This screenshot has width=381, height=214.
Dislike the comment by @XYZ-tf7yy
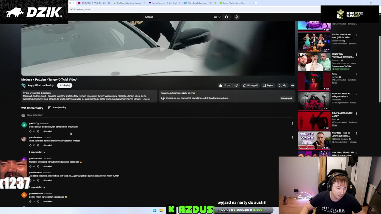[38, 131]
